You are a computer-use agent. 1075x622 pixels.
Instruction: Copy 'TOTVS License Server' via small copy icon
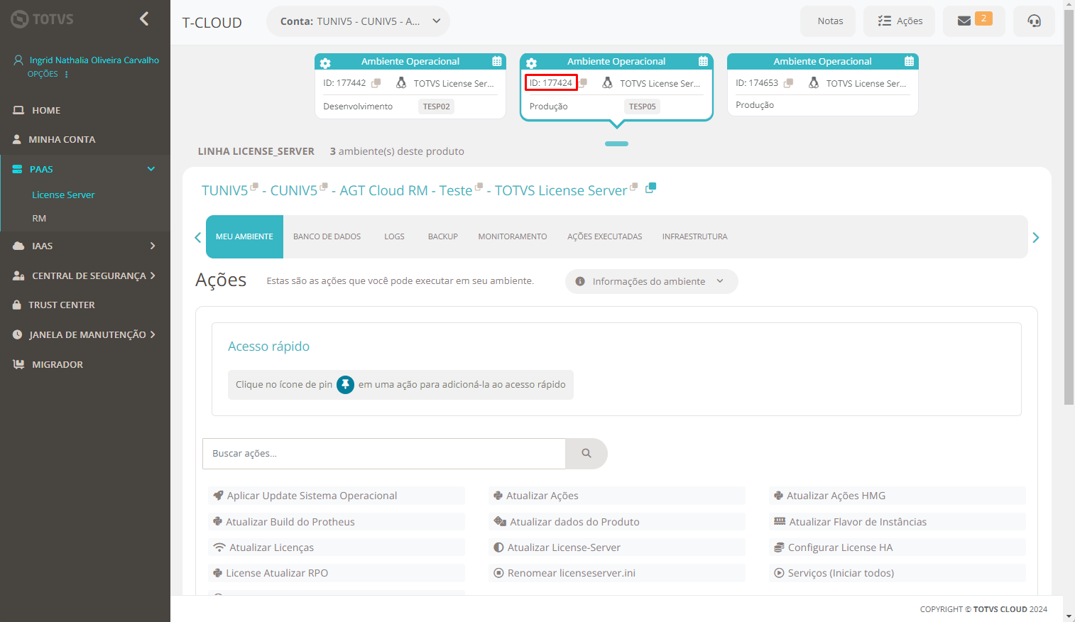[x=633, y=187]
